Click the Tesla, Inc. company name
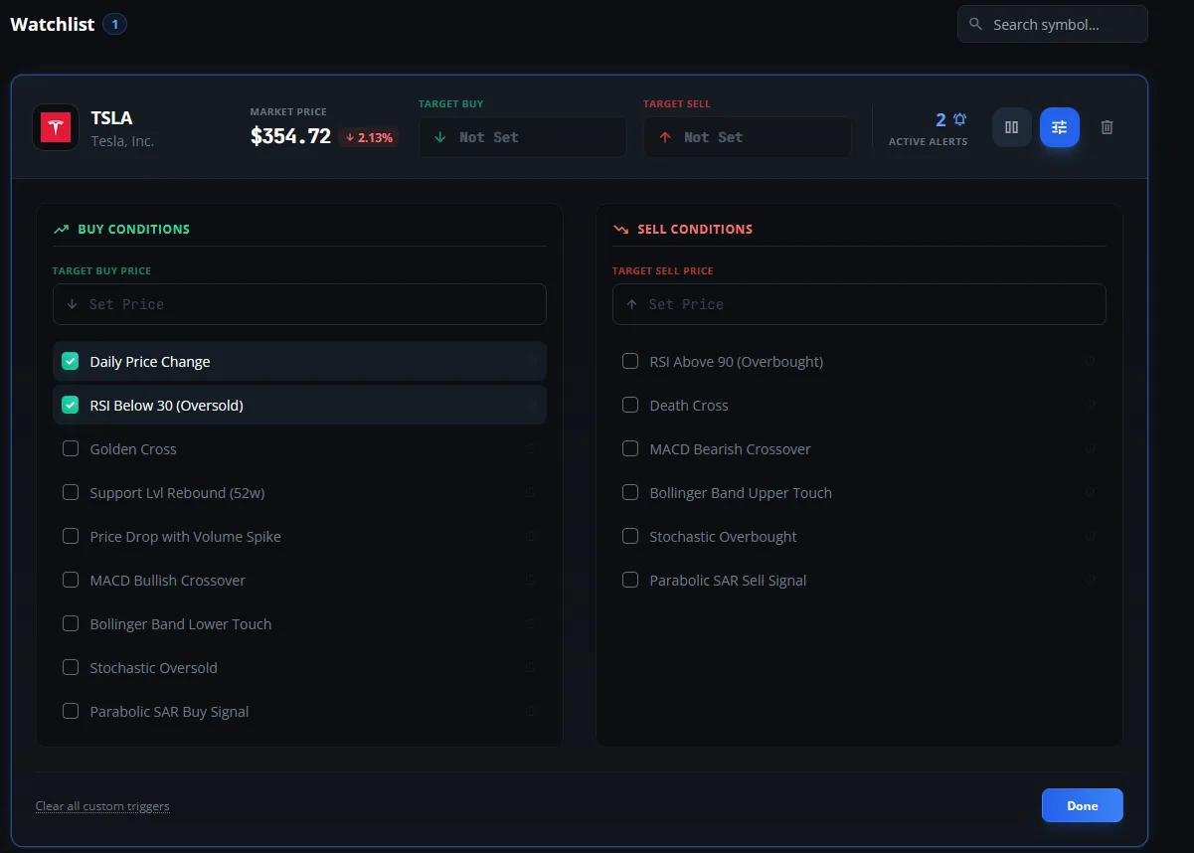Screen dimensions: 1194x853 point(122,141)
